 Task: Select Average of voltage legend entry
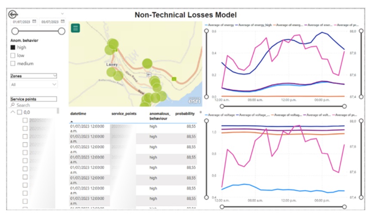[221, 115]
